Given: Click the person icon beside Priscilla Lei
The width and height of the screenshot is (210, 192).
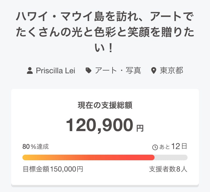Looking at the screenshot, I should coord(30,70).
